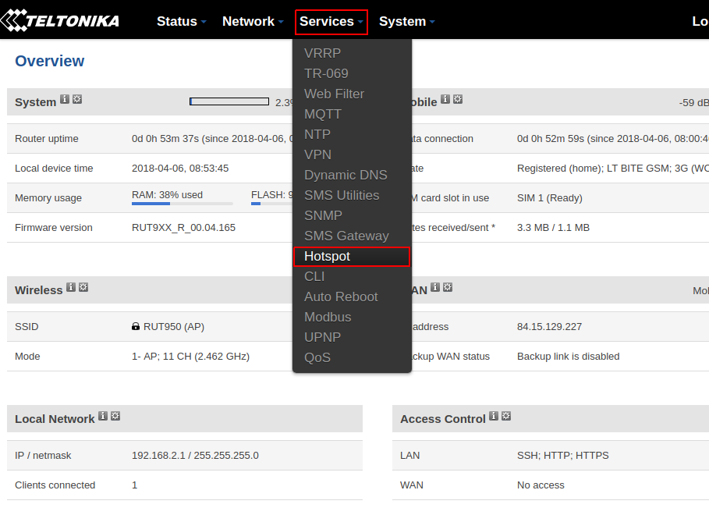This screenshot has height=515, width=709.
Task: Open the SMS Gateway menu item
Action: click(346, 236)
